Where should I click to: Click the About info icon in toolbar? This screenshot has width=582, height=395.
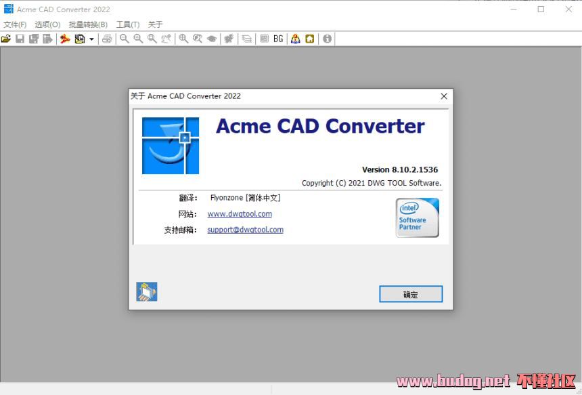click(x=327, y=39)
